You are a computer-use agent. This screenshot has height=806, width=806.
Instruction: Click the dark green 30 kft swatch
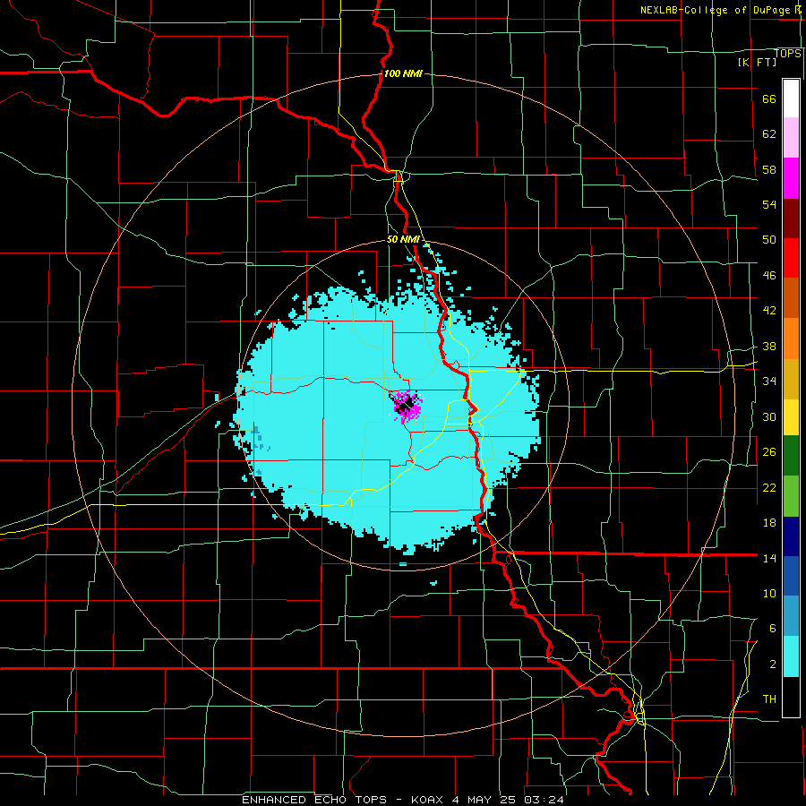coord(791,456)
